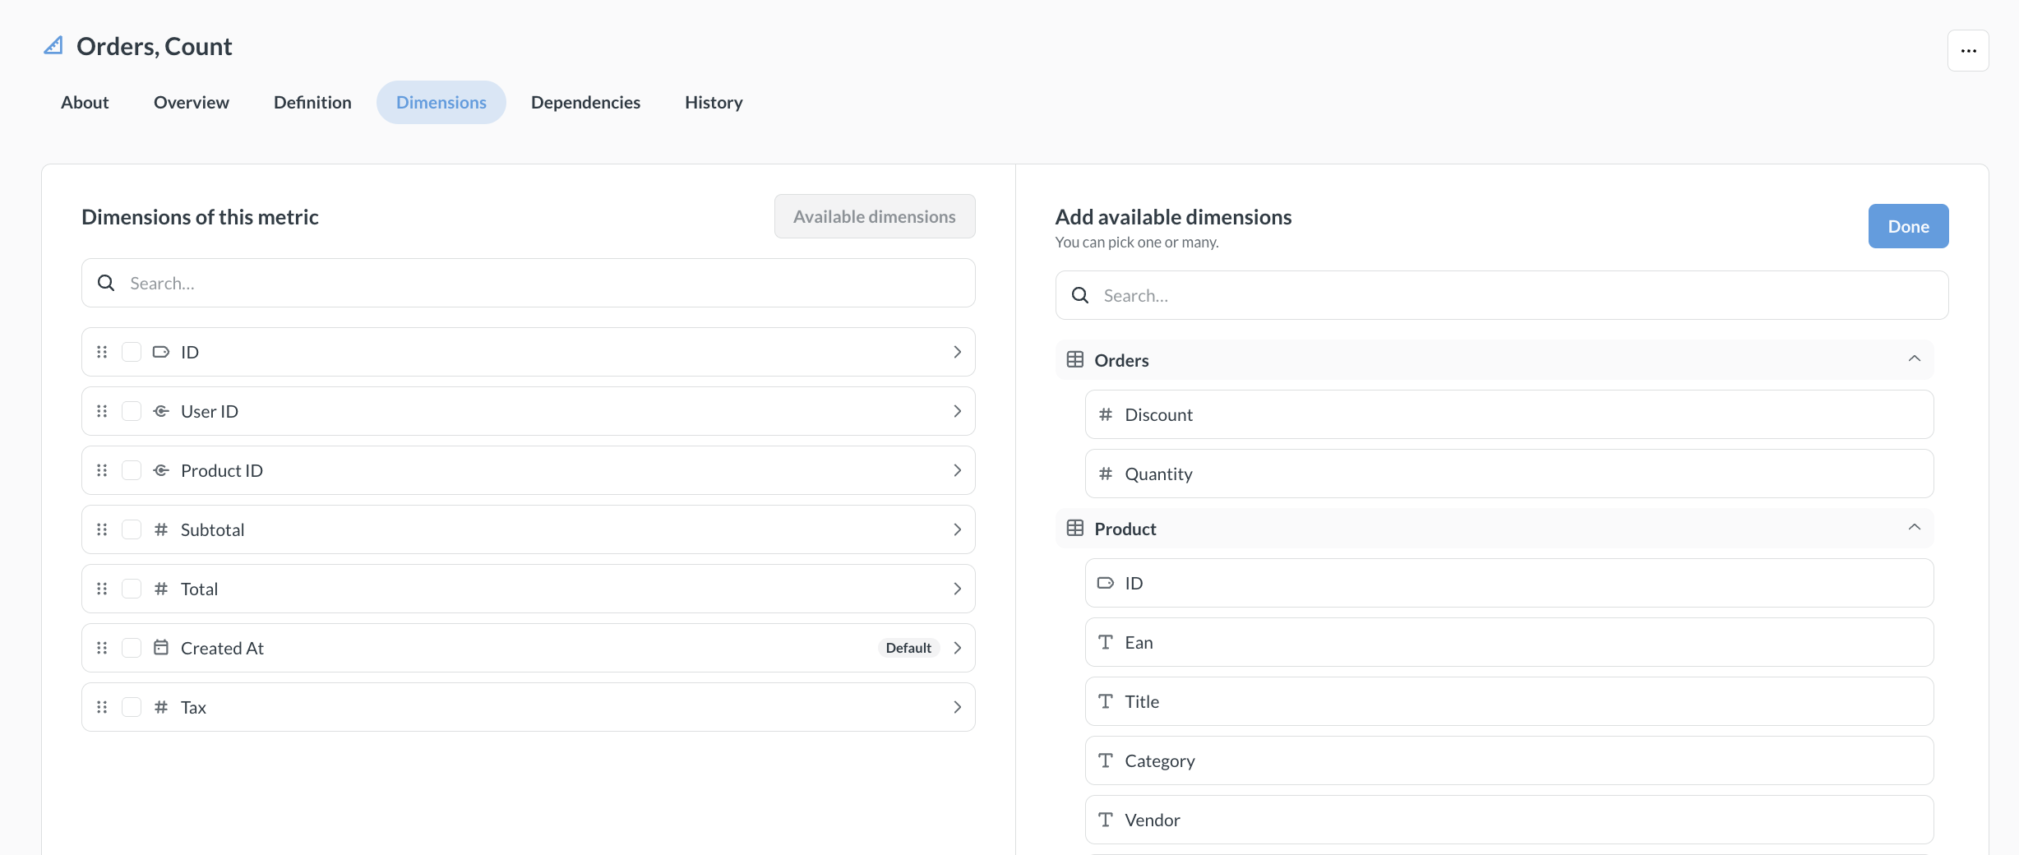
Task: Focus the Add available dimensions search field
Action: 1502,295
